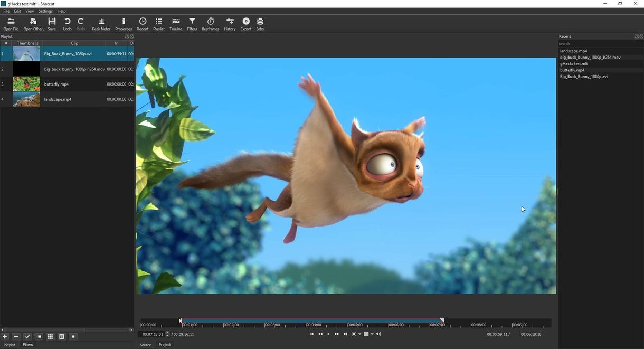Toggle the Recent panel from the toolbar
Image resolution: width=644 pixels, height=349 pixels.
(x=143, y=24)
